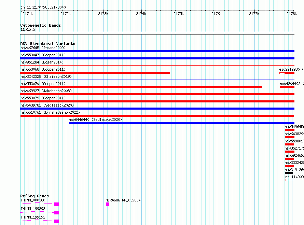Click the red bar of variant nsv553079
This screenshot has height=225, width=304.
157,101
